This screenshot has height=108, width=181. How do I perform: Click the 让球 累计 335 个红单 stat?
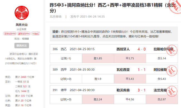tap(19, 96)
